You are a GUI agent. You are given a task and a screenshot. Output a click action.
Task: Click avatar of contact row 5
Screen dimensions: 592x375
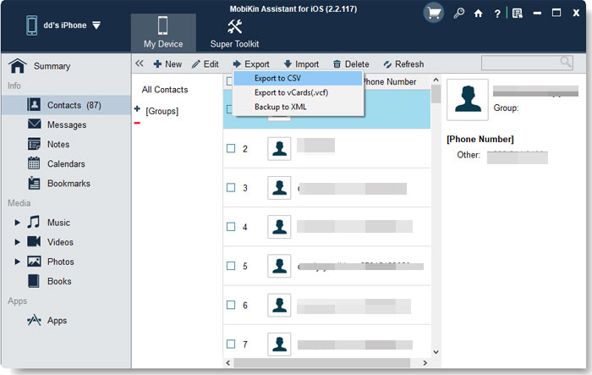(x=279, y=266)
